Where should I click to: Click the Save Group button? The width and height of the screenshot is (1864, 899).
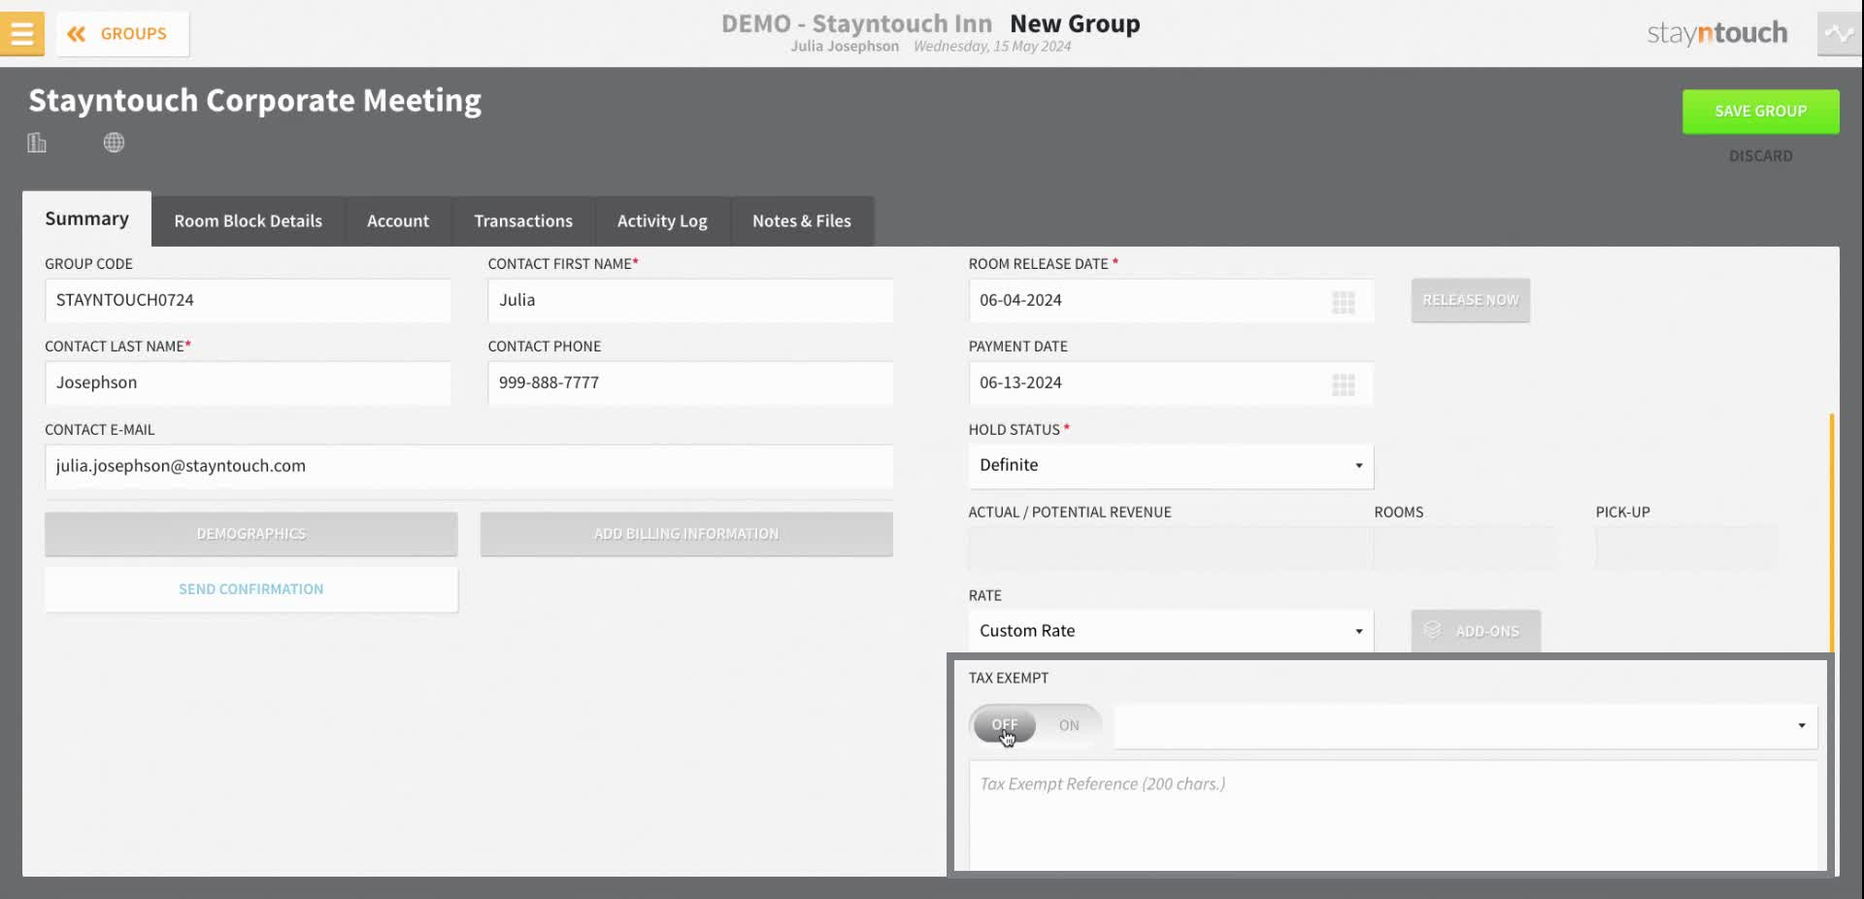(x=1760, y=112)
